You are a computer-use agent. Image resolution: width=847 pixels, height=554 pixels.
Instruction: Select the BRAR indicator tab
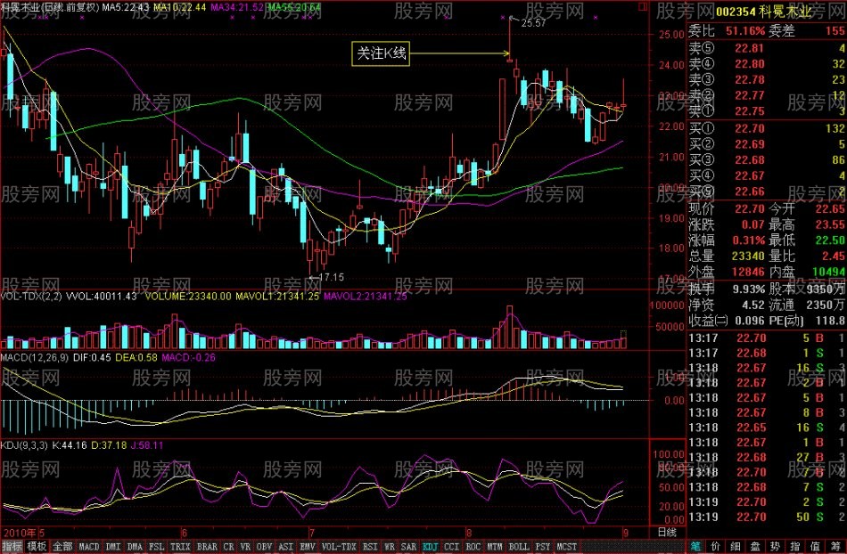[x=207, y=547]
